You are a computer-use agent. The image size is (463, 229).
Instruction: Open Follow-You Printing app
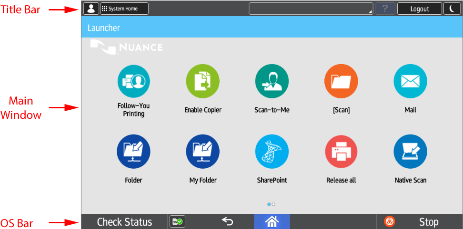coord(133,82)
